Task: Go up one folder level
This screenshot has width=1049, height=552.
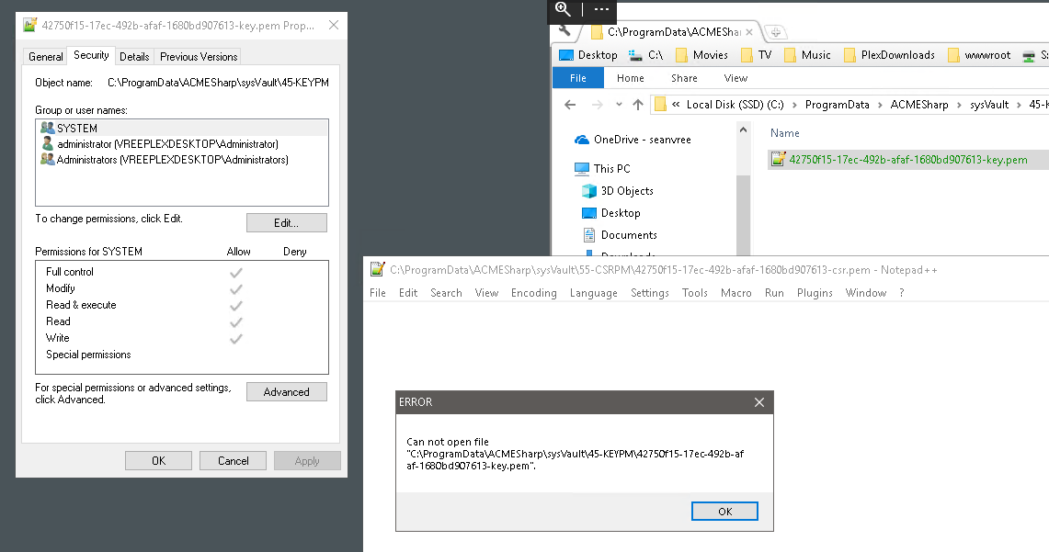Action: click(x=637, y=105)
